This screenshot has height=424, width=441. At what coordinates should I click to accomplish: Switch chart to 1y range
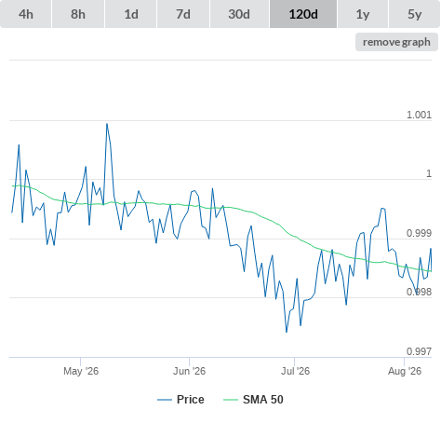pyautogui.click(x=363, y=14)
